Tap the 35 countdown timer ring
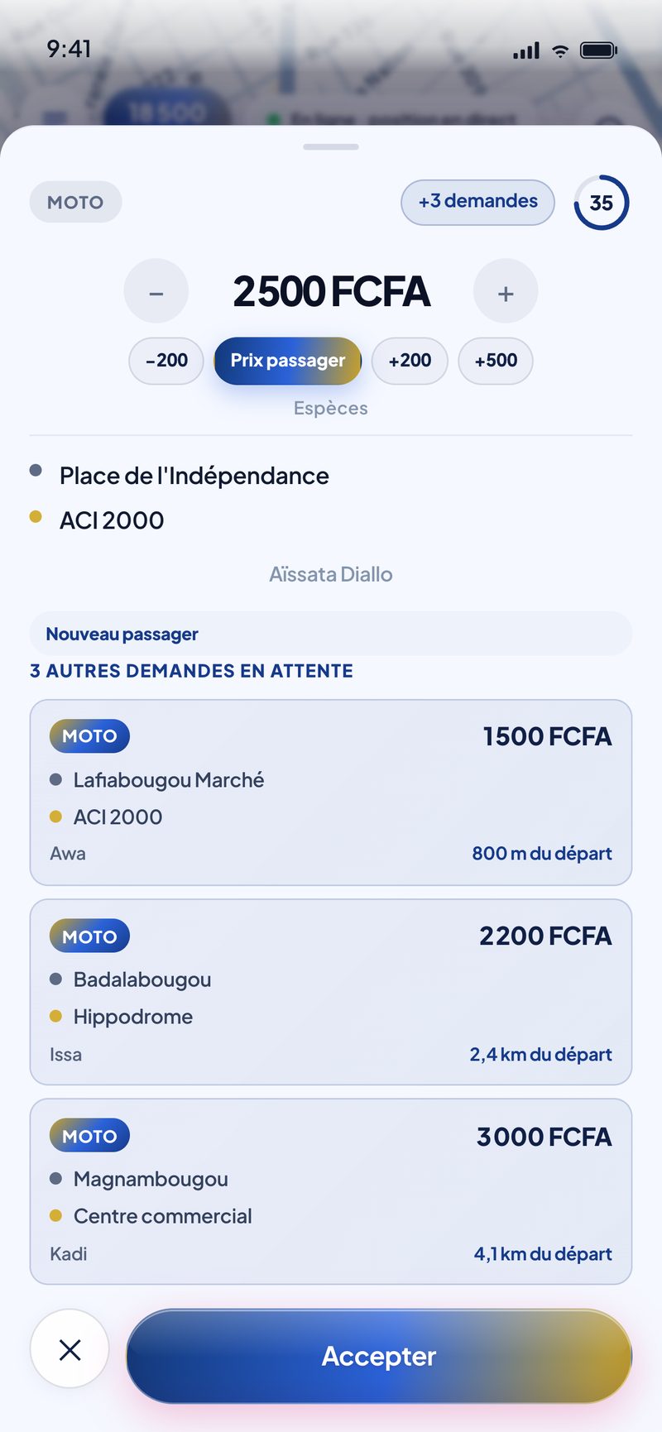Image resolution: width=662 pixels, height=1432 pixels. 602,203
